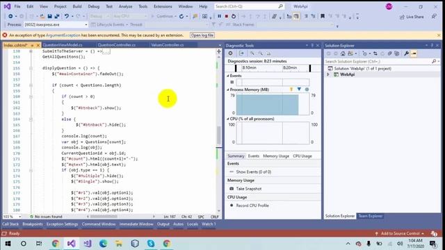Open the Windows Start menu

point(8,244)
